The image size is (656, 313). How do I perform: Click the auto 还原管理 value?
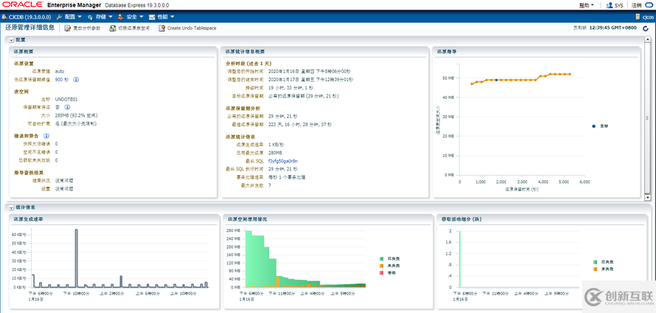[x=60, y=71]
